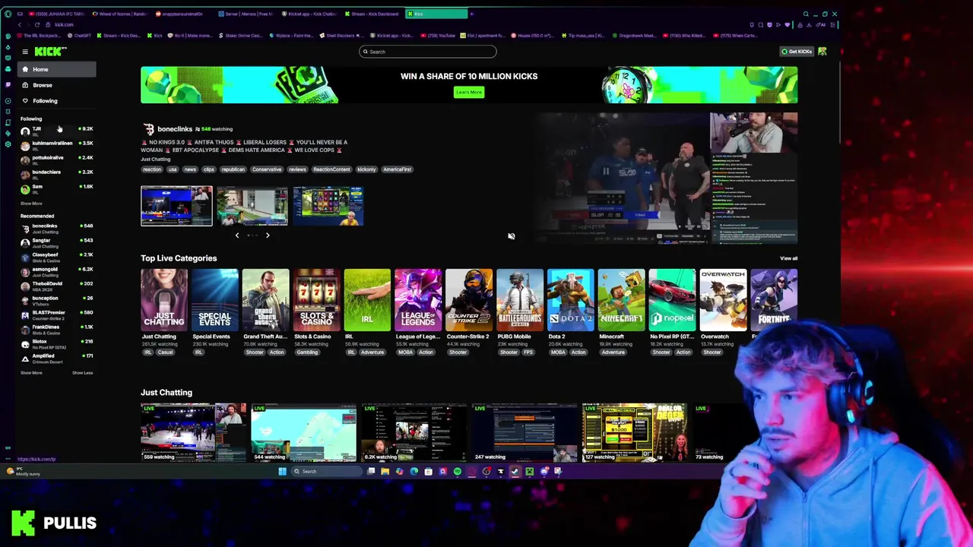Click the Kick search field
Viewport: 973px width, 547px height.
point(427,52)
